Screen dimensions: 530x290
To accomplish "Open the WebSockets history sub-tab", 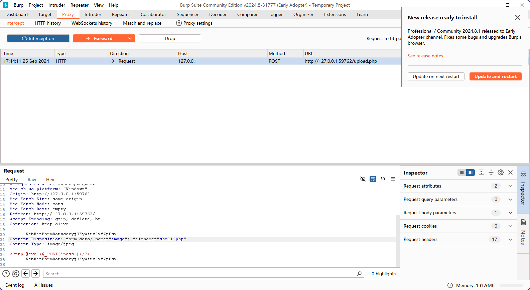I will click(x=92, y=23).
